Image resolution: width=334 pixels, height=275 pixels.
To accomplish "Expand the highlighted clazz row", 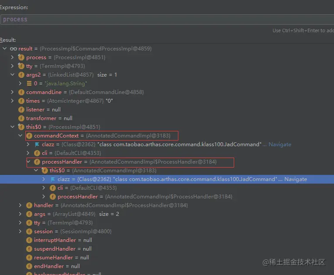I will point(44,179).
